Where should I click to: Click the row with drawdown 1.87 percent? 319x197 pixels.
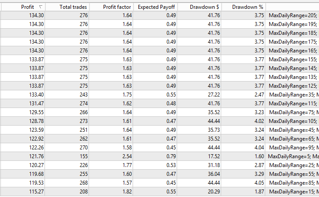tap(159, 192)
